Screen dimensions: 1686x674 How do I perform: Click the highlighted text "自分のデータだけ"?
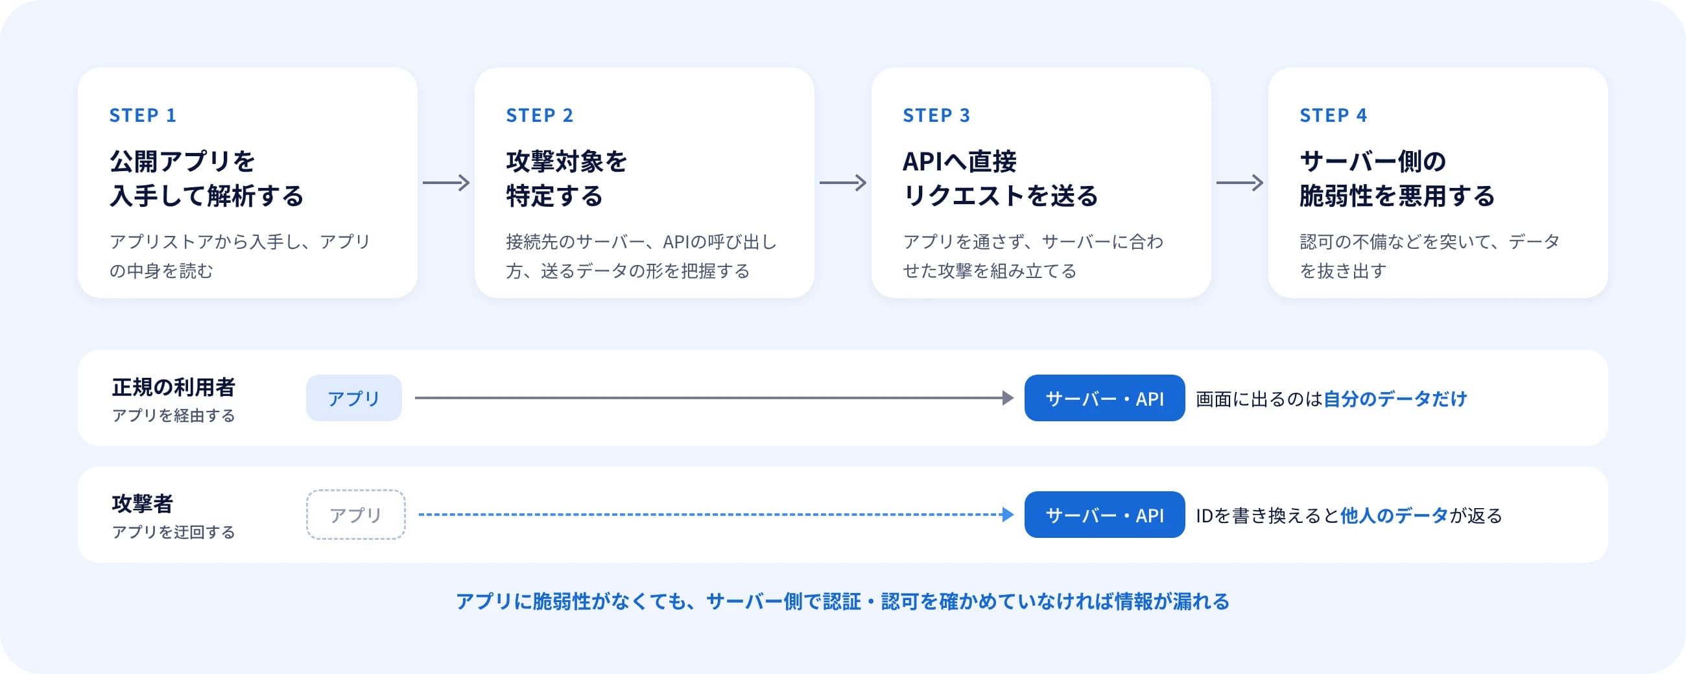(x=1395, y=399)
